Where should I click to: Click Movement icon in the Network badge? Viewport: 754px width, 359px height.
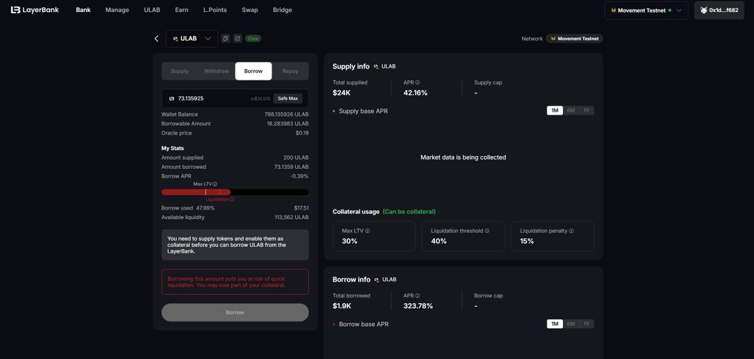pyautogui.click(x=553, y=38)
